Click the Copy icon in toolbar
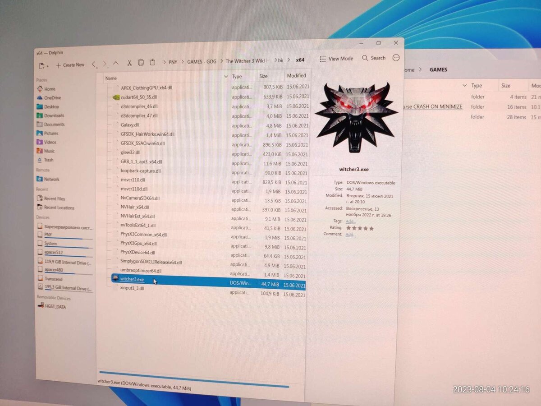Screen dimensions: 541x406 (x=141, y=62)
